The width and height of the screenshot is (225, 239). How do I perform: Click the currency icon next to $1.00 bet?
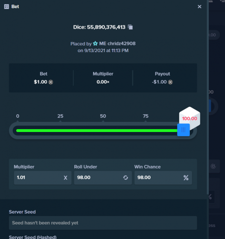[51, 82]
